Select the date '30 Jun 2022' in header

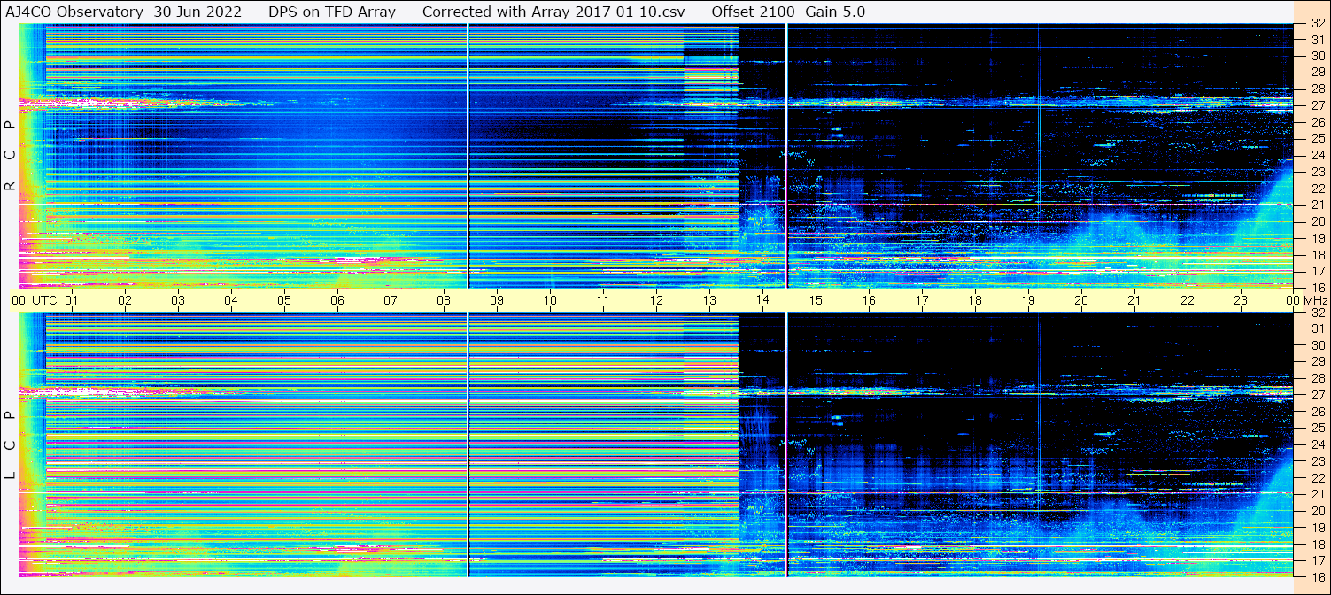point(197,12)
